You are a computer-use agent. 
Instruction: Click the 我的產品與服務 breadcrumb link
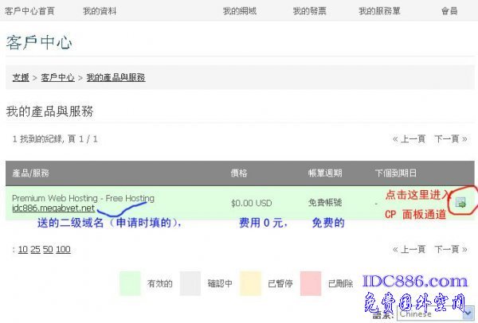pyautogui.click(x=116, y=78)
